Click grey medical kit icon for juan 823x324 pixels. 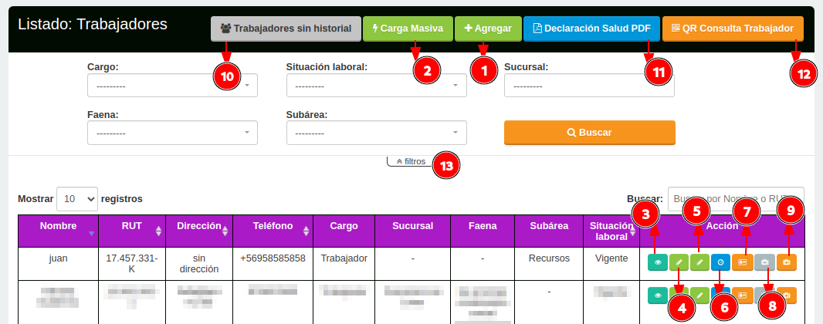click(765, 262)
